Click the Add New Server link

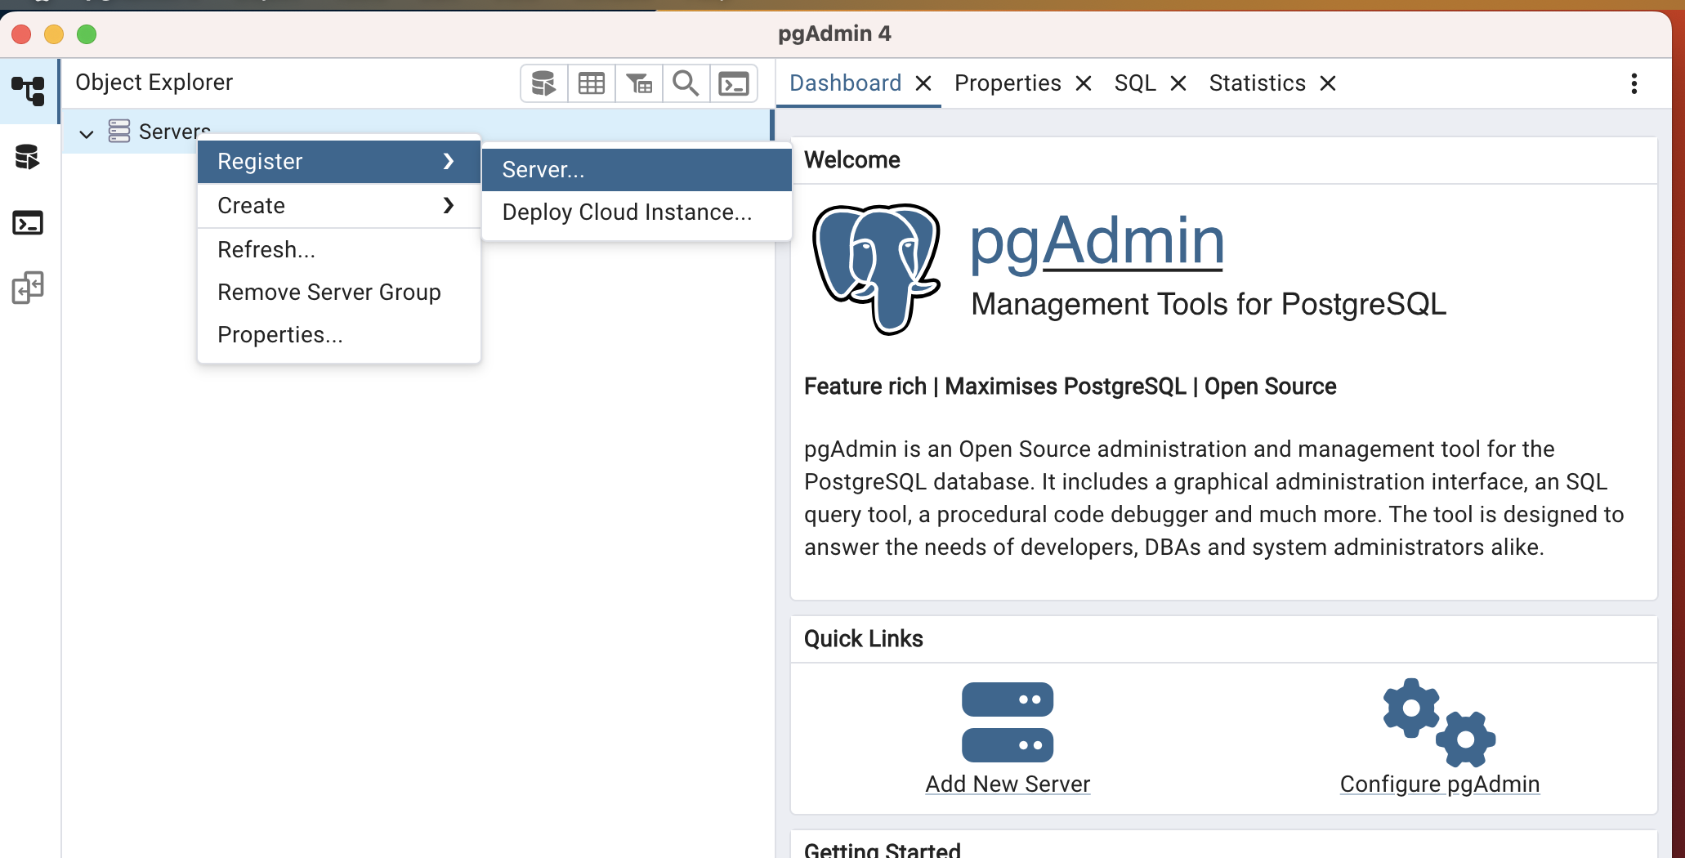[x=1008, y=784]
